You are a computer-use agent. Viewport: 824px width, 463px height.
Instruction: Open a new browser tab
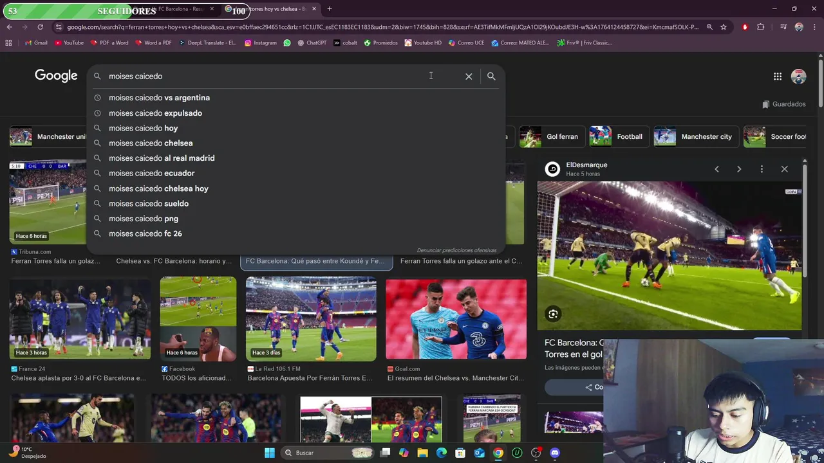(330, 9)
